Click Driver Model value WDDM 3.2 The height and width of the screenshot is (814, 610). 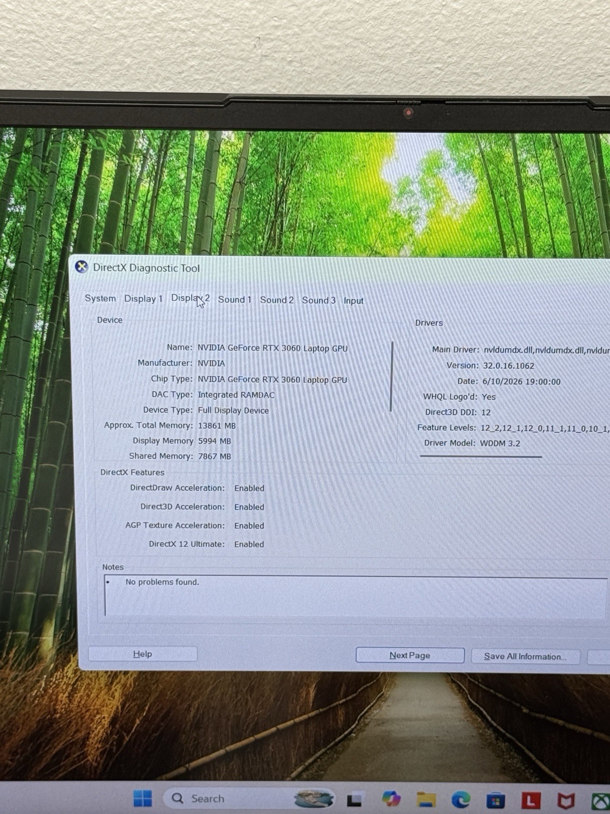tap(500, 444)
